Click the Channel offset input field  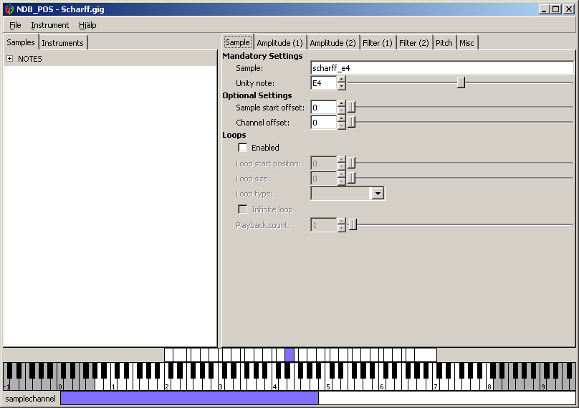click(x=324, y=123)
